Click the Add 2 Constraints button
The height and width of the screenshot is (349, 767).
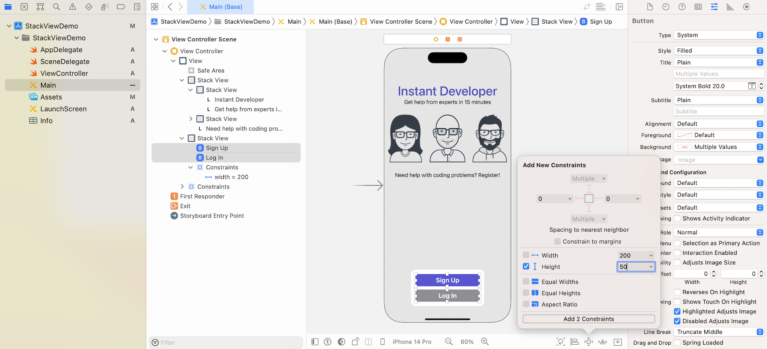pos(588,319)
